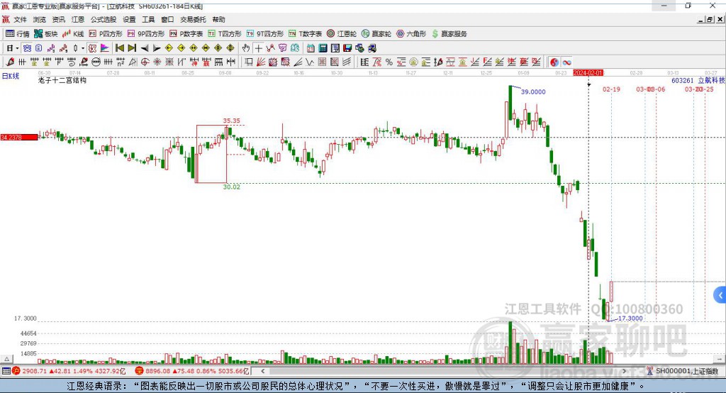
Task: Open the 公式选股 menu
Action: point(104,19)
